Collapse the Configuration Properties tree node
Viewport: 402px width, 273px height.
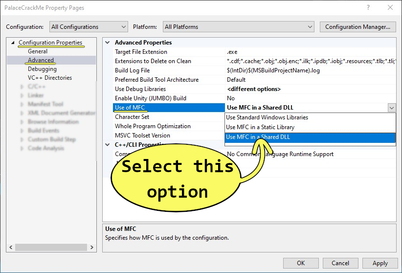[13, 43]
